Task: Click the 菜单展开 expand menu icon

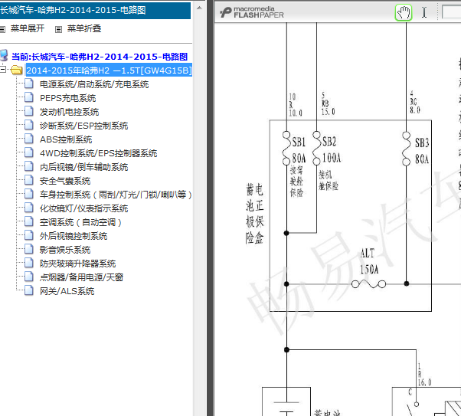Action: (2, 29)
